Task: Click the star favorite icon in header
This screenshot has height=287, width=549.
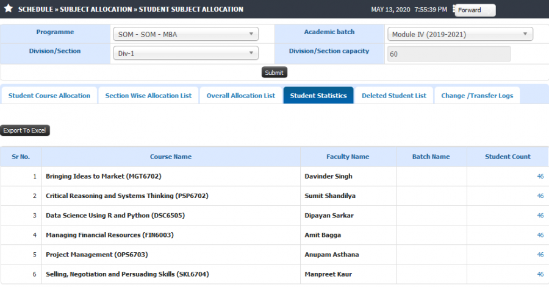Action: 9,9
